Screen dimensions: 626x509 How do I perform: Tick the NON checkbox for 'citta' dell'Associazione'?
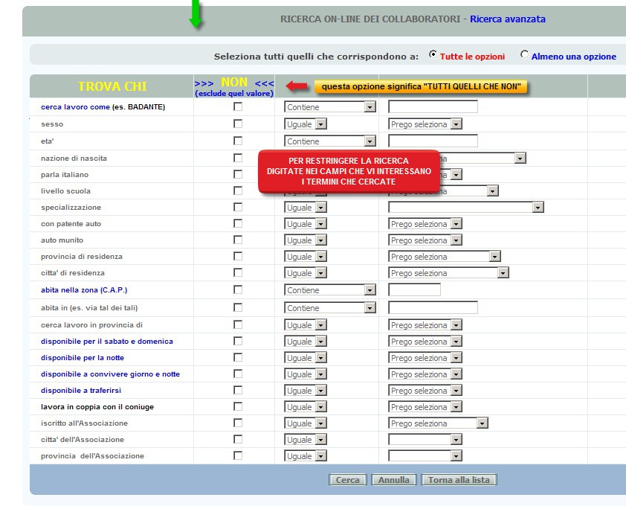pos(238,440)
